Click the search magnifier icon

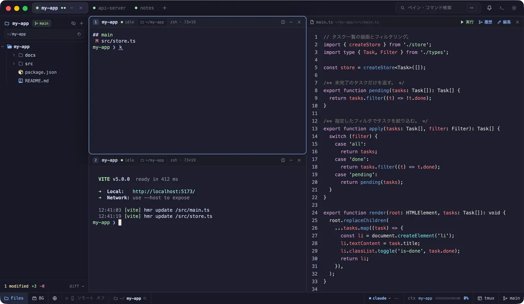[x=403, y=8]
